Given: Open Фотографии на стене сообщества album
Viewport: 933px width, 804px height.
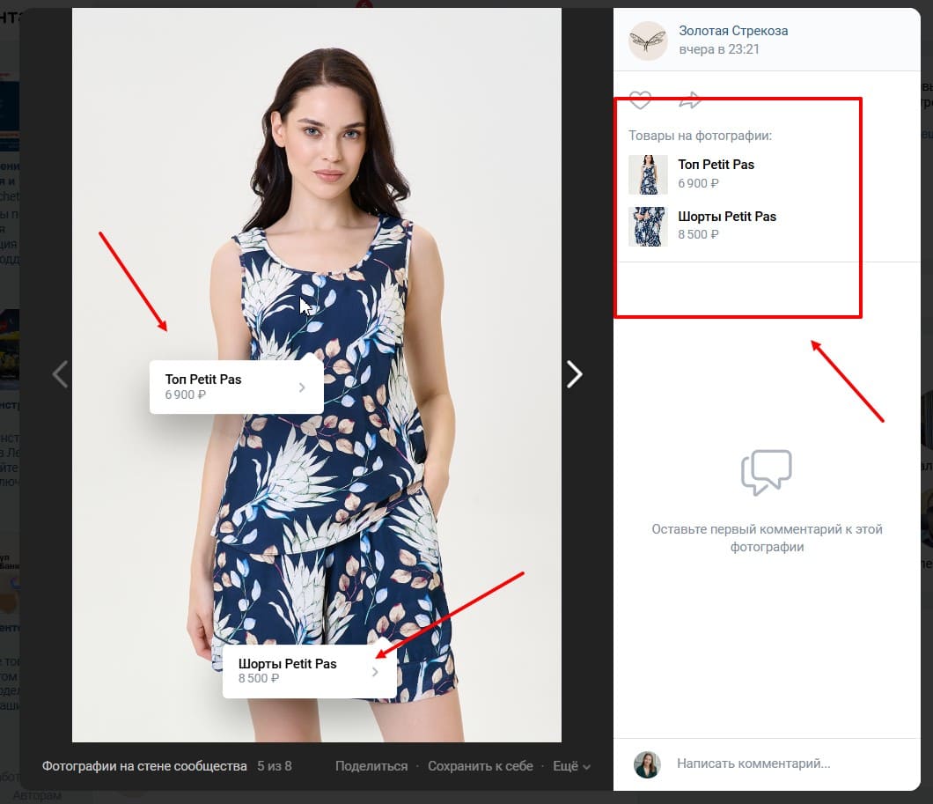Looking at the screenshot, I should 144,766.
